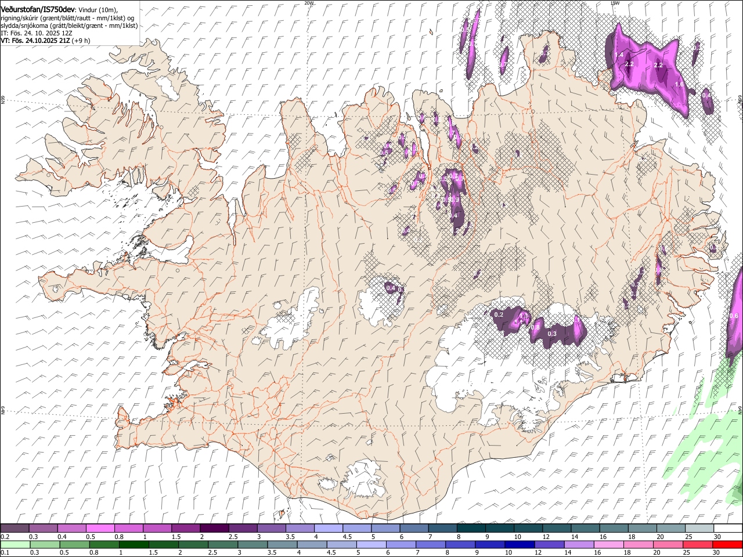Image resolution: width=743 pixels, height=557 pixels.
Task: Click the 0.6 value at the east map edge
Action: [734, 316]
